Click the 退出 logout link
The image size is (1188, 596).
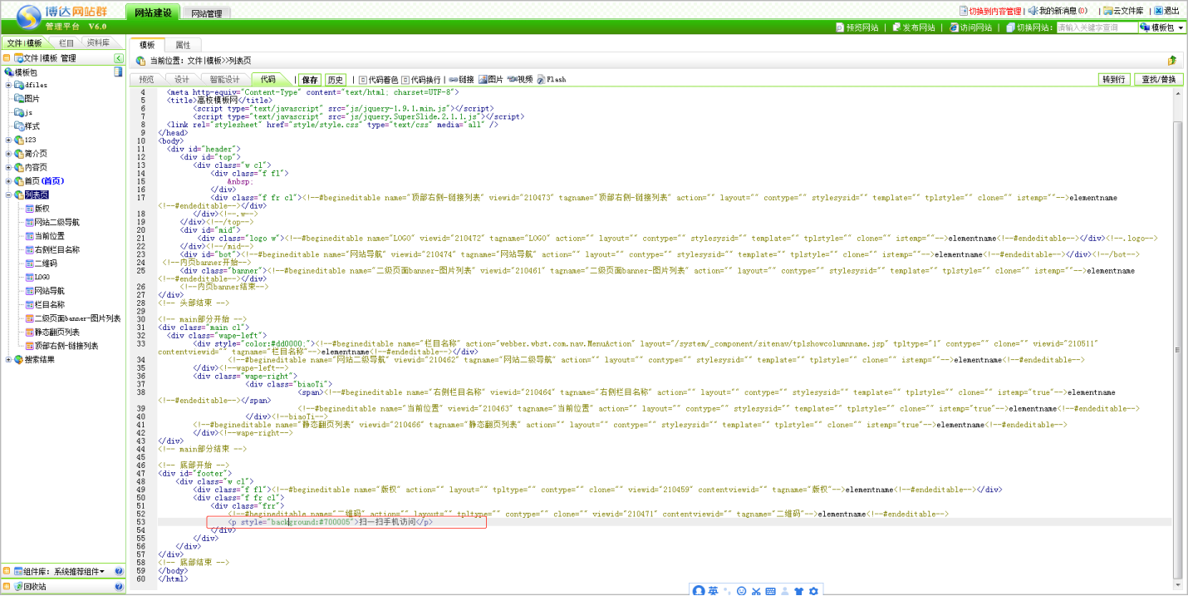point(1166,11)
